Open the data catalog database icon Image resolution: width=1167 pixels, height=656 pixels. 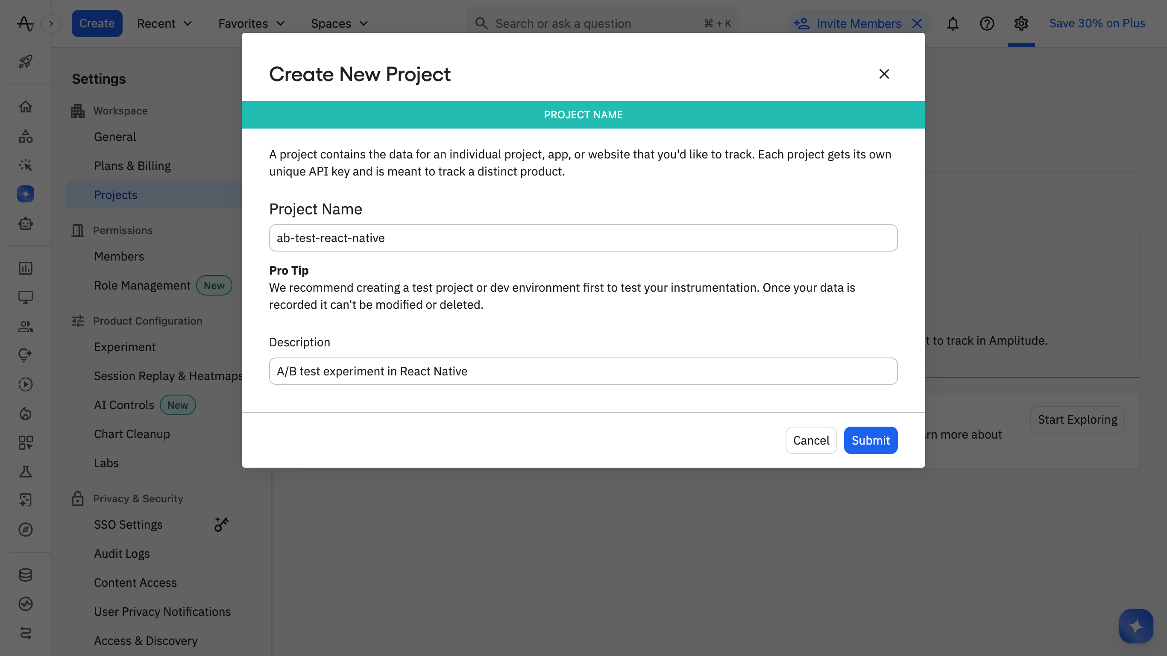tap(26, 574)
